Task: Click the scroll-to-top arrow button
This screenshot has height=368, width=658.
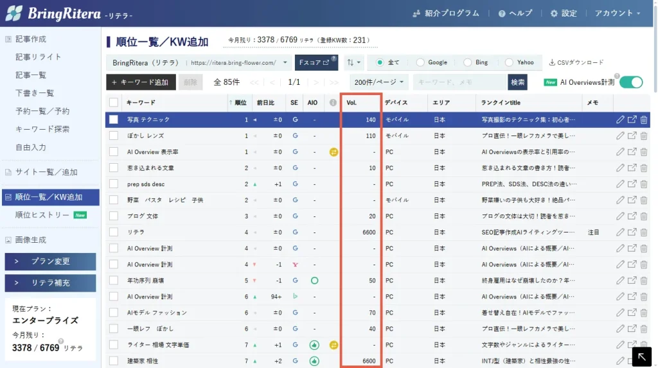Action: point(642,356)
